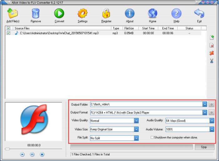Click the Exit arrow icon
The width and height of the screenshot is (219, 161).
click(199, 13)
